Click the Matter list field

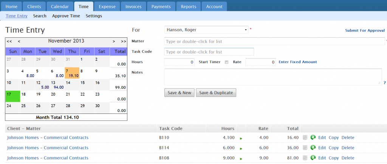click(274, 41)
